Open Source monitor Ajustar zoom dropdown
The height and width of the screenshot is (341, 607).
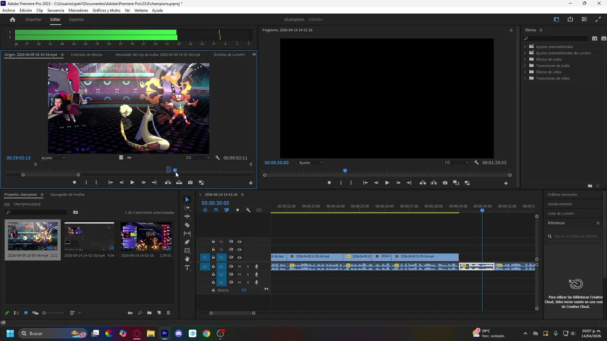click(x=53, y=158)
